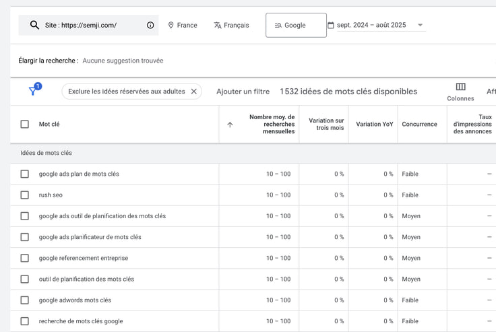Sort by Taux d'impressions des annonces header
The image size is (496, 332).
(x=472, y=124)
